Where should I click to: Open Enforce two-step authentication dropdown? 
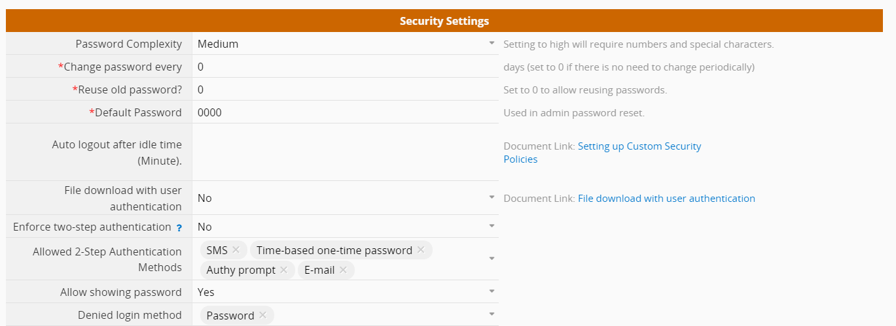pyautogui.click(x=492, y=227)
